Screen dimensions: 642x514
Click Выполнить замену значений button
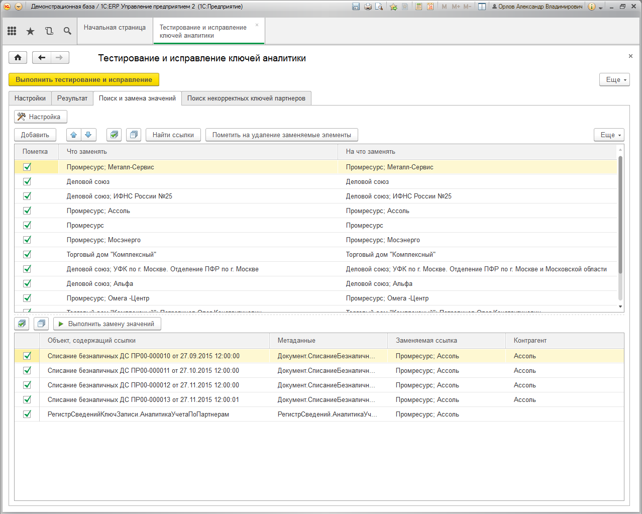(x=107, y=324)
